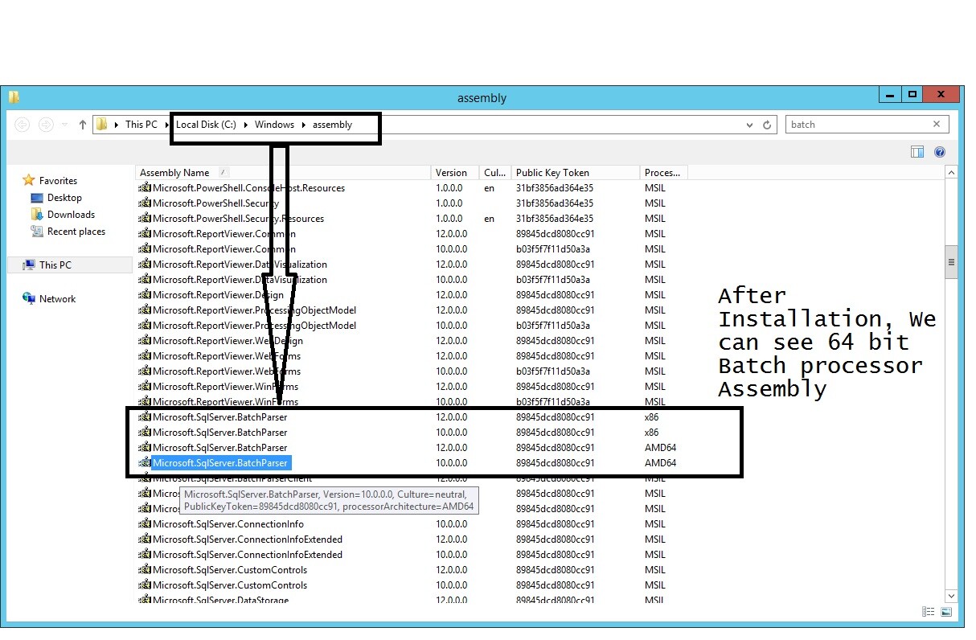The width and height of the screenshot is (976, 640).
Task: Refresh the assembly folder view
Action: tap(767, 125)
